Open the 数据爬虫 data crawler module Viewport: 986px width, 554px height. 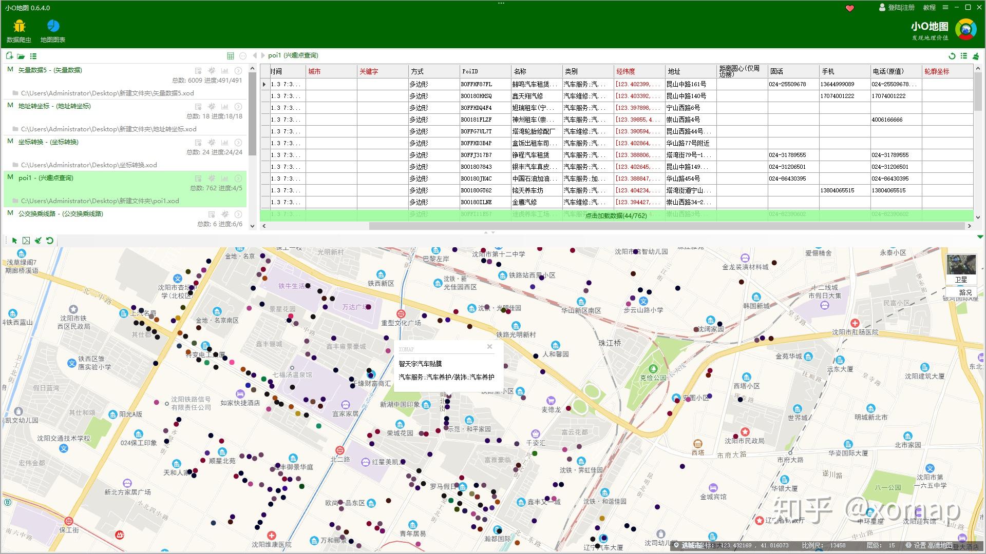[x=19, y=31]
